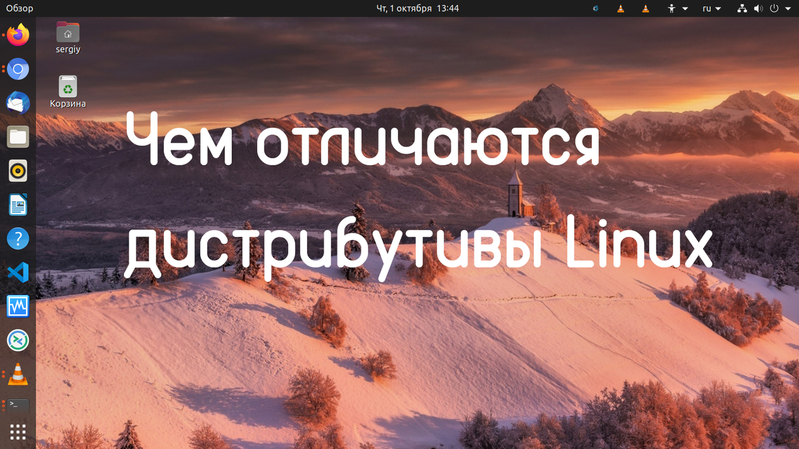Show Applications grid button in dock
The height and width of the screenshot is (449, 799).
(18, 432)
